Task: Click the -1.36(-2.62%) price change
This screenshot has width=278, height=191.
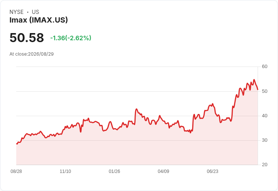Action: coord(71,38)
